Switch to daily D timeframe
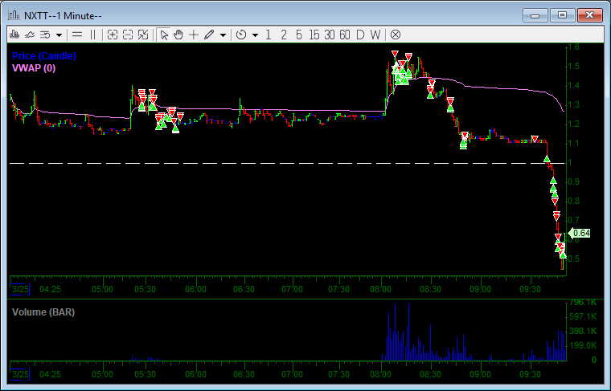The image size is (611, 391). pyautogui.click(x=360, y=35)
